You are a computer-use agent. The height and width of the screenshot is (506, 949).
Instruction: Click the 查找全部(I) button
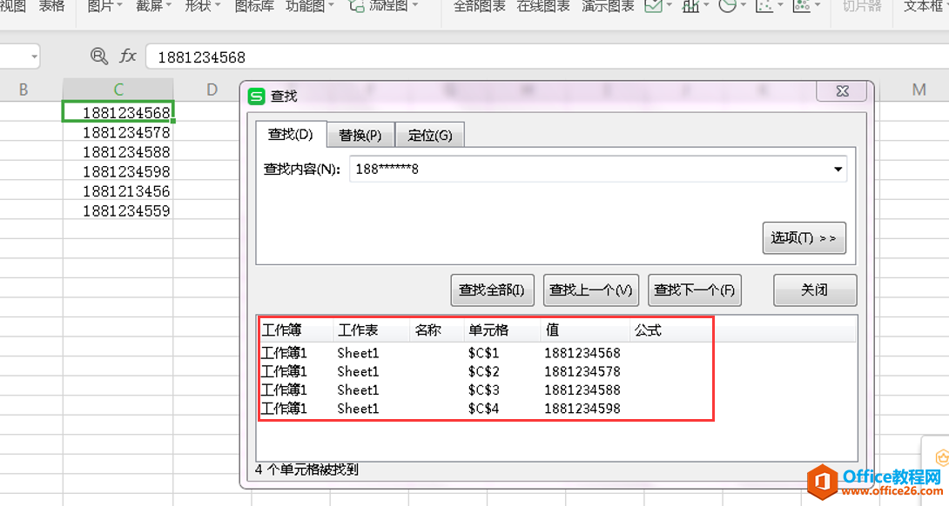click(491, 290)
